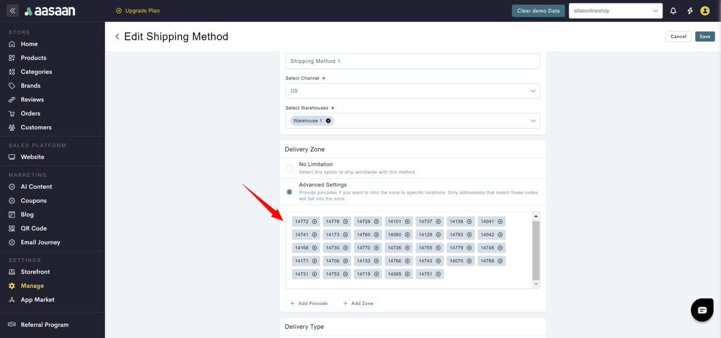Open the live chat widget
721x338 pixels.
(x=701, y=310)
